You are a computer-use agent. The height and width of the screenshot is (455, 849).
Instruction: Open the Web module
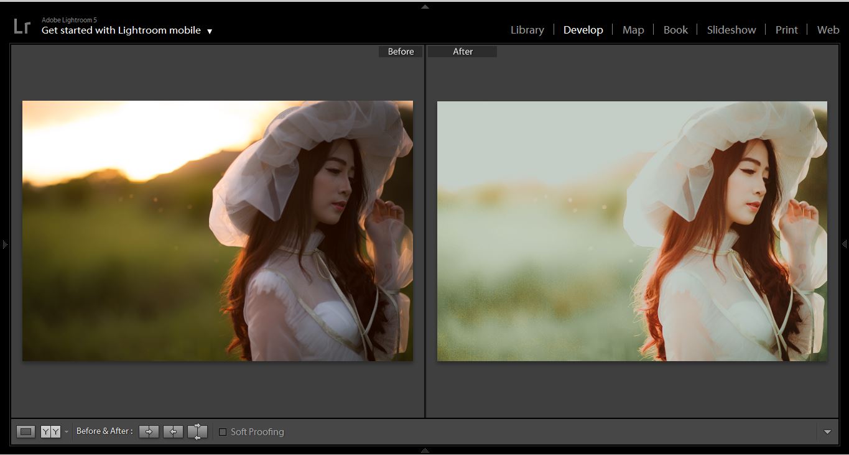click(x=828, y=30)
